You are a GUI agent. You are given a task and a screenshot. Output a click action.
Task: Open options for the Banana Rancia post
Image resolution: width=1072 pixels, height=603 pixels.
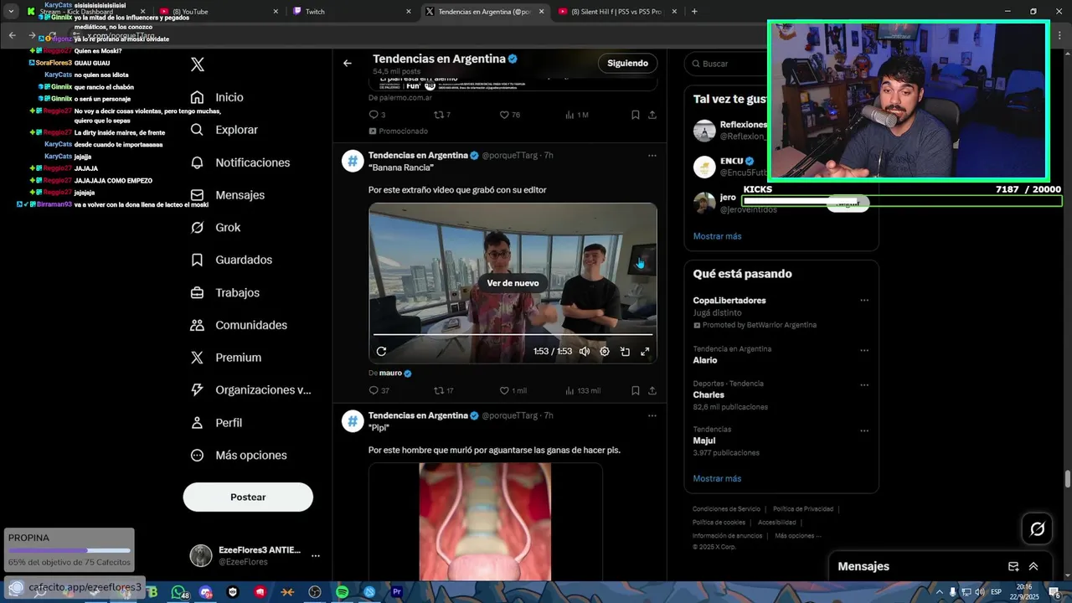(x=652, y=156)
